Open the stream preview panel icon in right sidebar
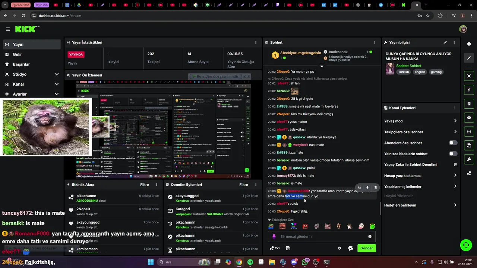The height and width of the screenshot is (268, 477). (469, 76)
